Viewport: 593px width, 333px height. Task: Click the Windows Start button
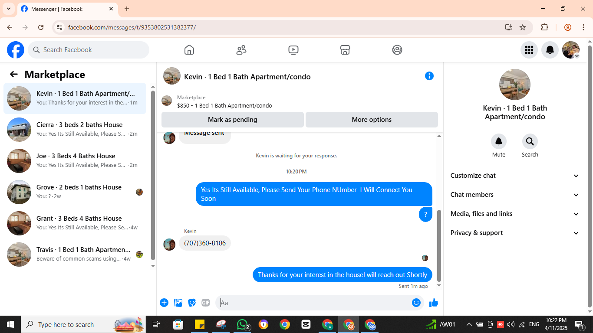coord(10,324)
